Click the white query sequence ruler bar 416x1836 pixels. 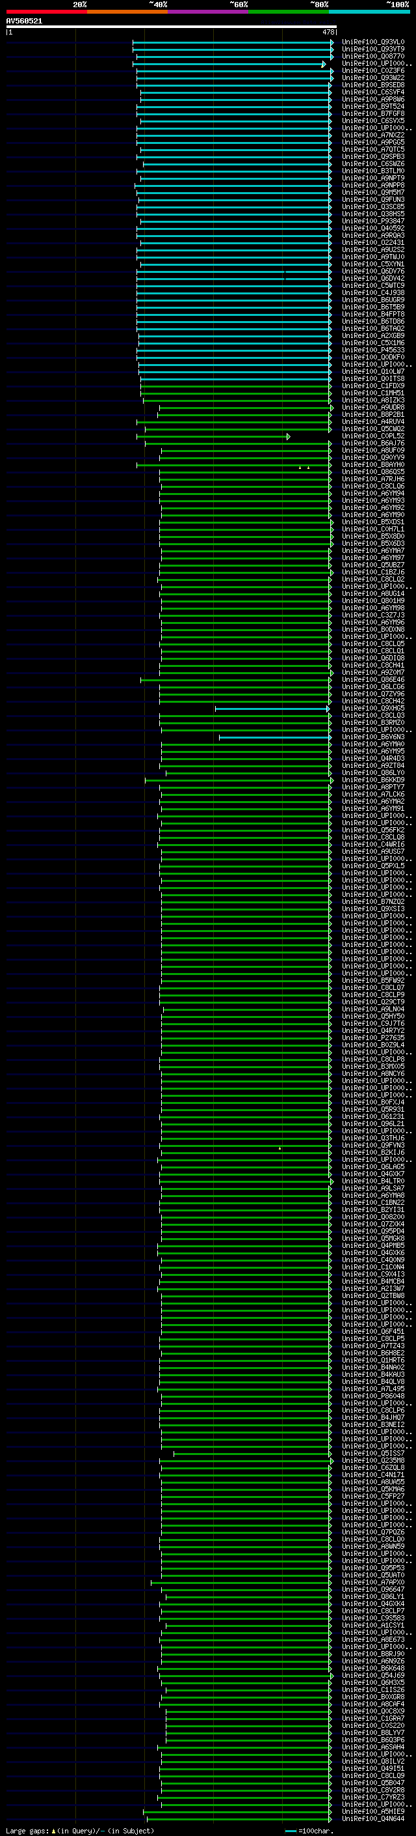click(x=172, y=26)
